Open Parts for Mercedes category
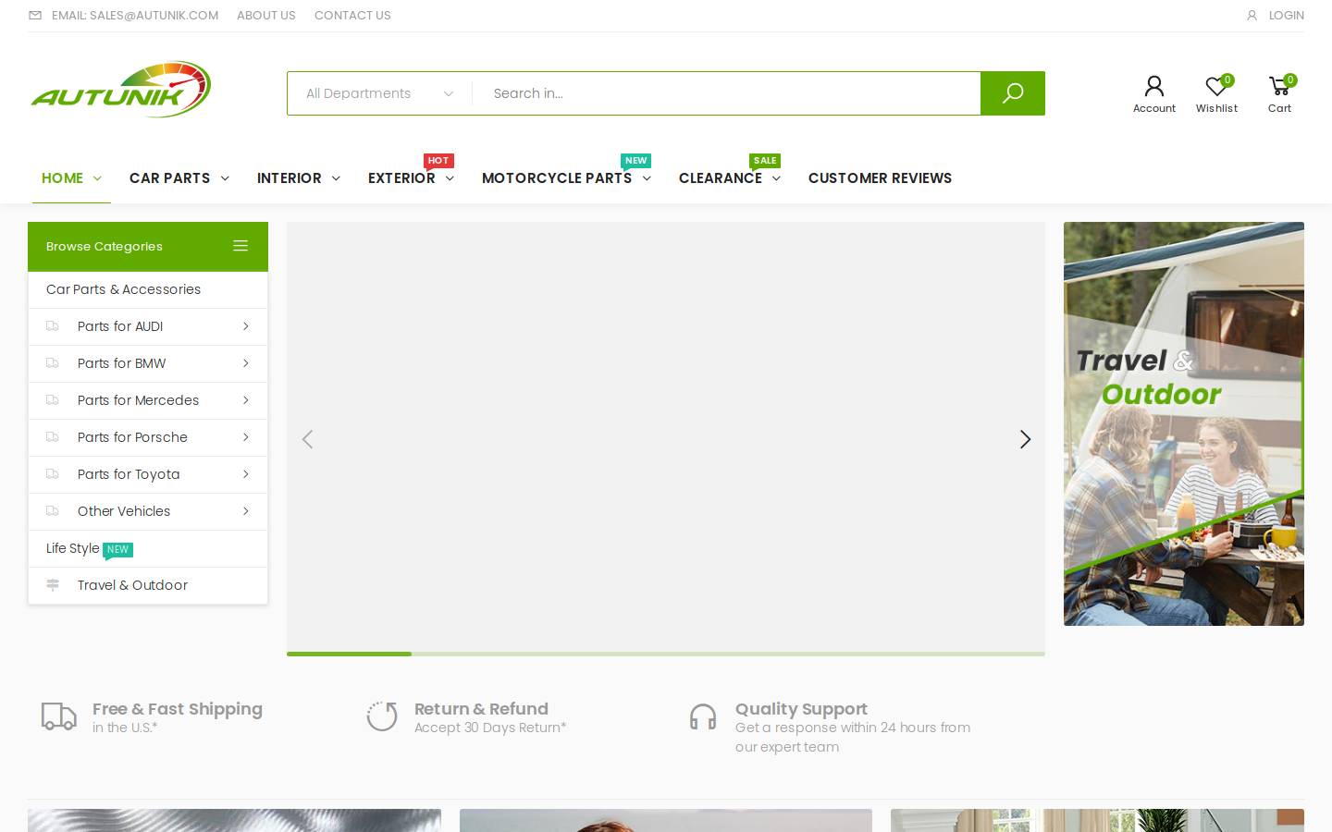This screenshot has width=1332, height=832. [x=139, y=400]
